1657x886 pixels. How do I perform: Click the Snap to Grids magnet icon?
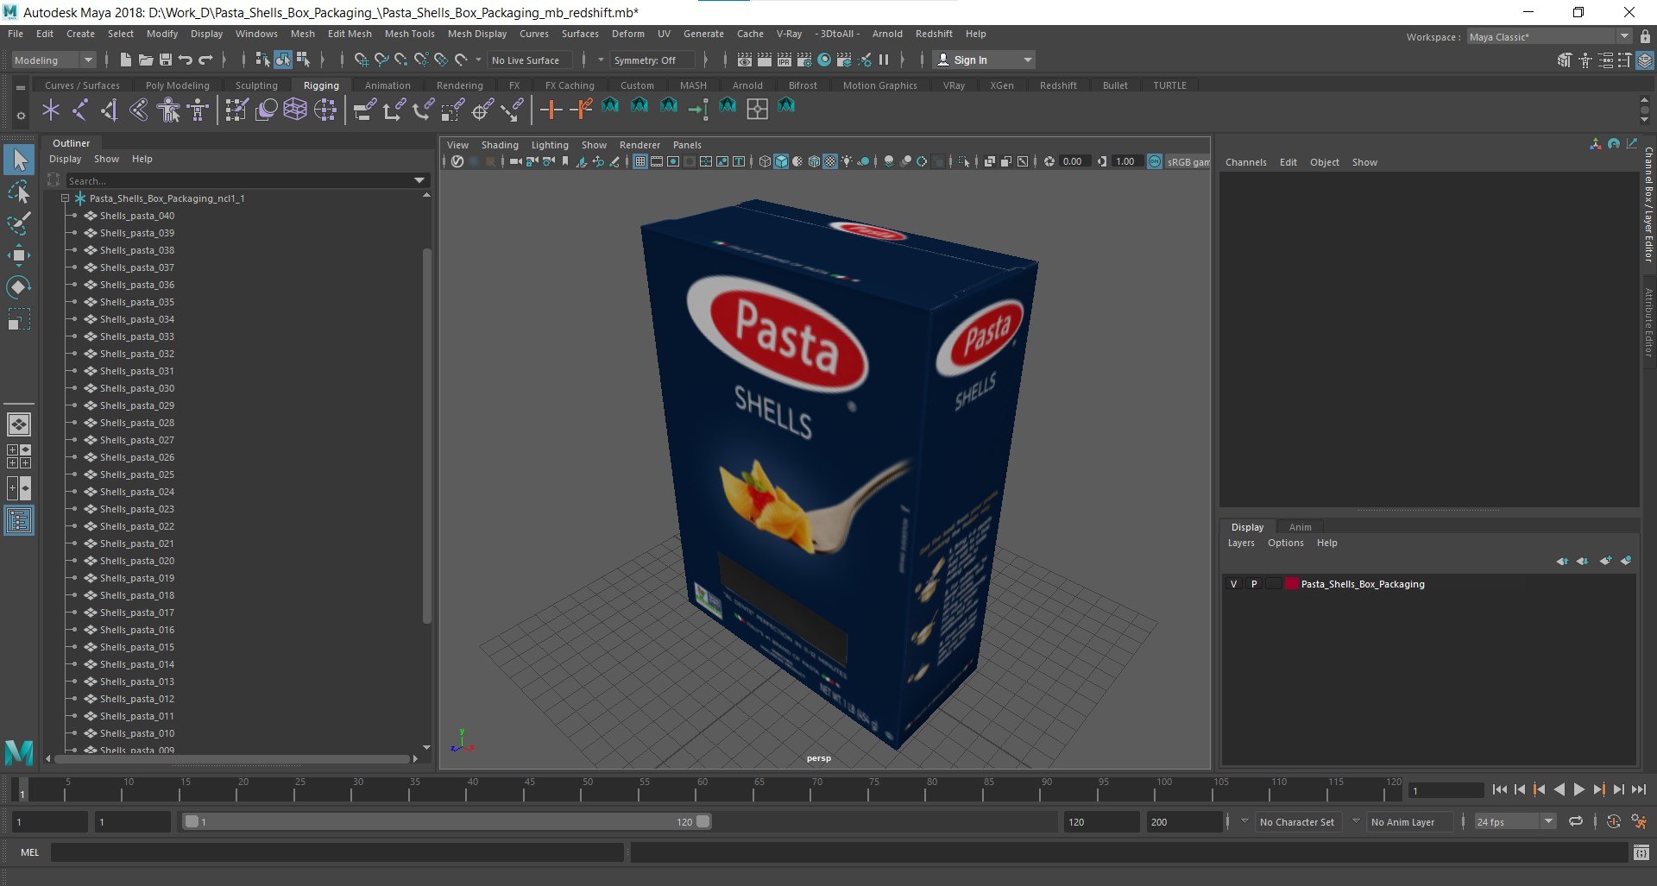(362, 60)
